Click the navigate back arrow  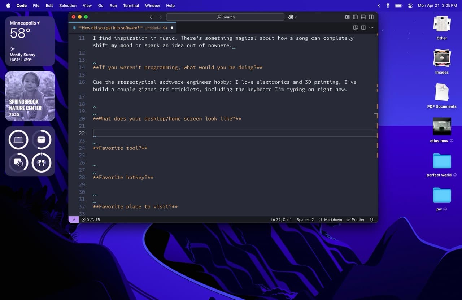(152, 17)
